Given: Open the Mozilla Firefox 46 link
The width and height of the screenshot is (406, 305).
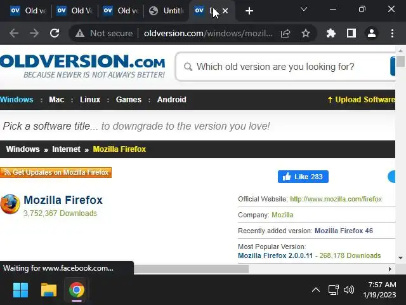Looking at the screenshot, I should pos(344,231).
